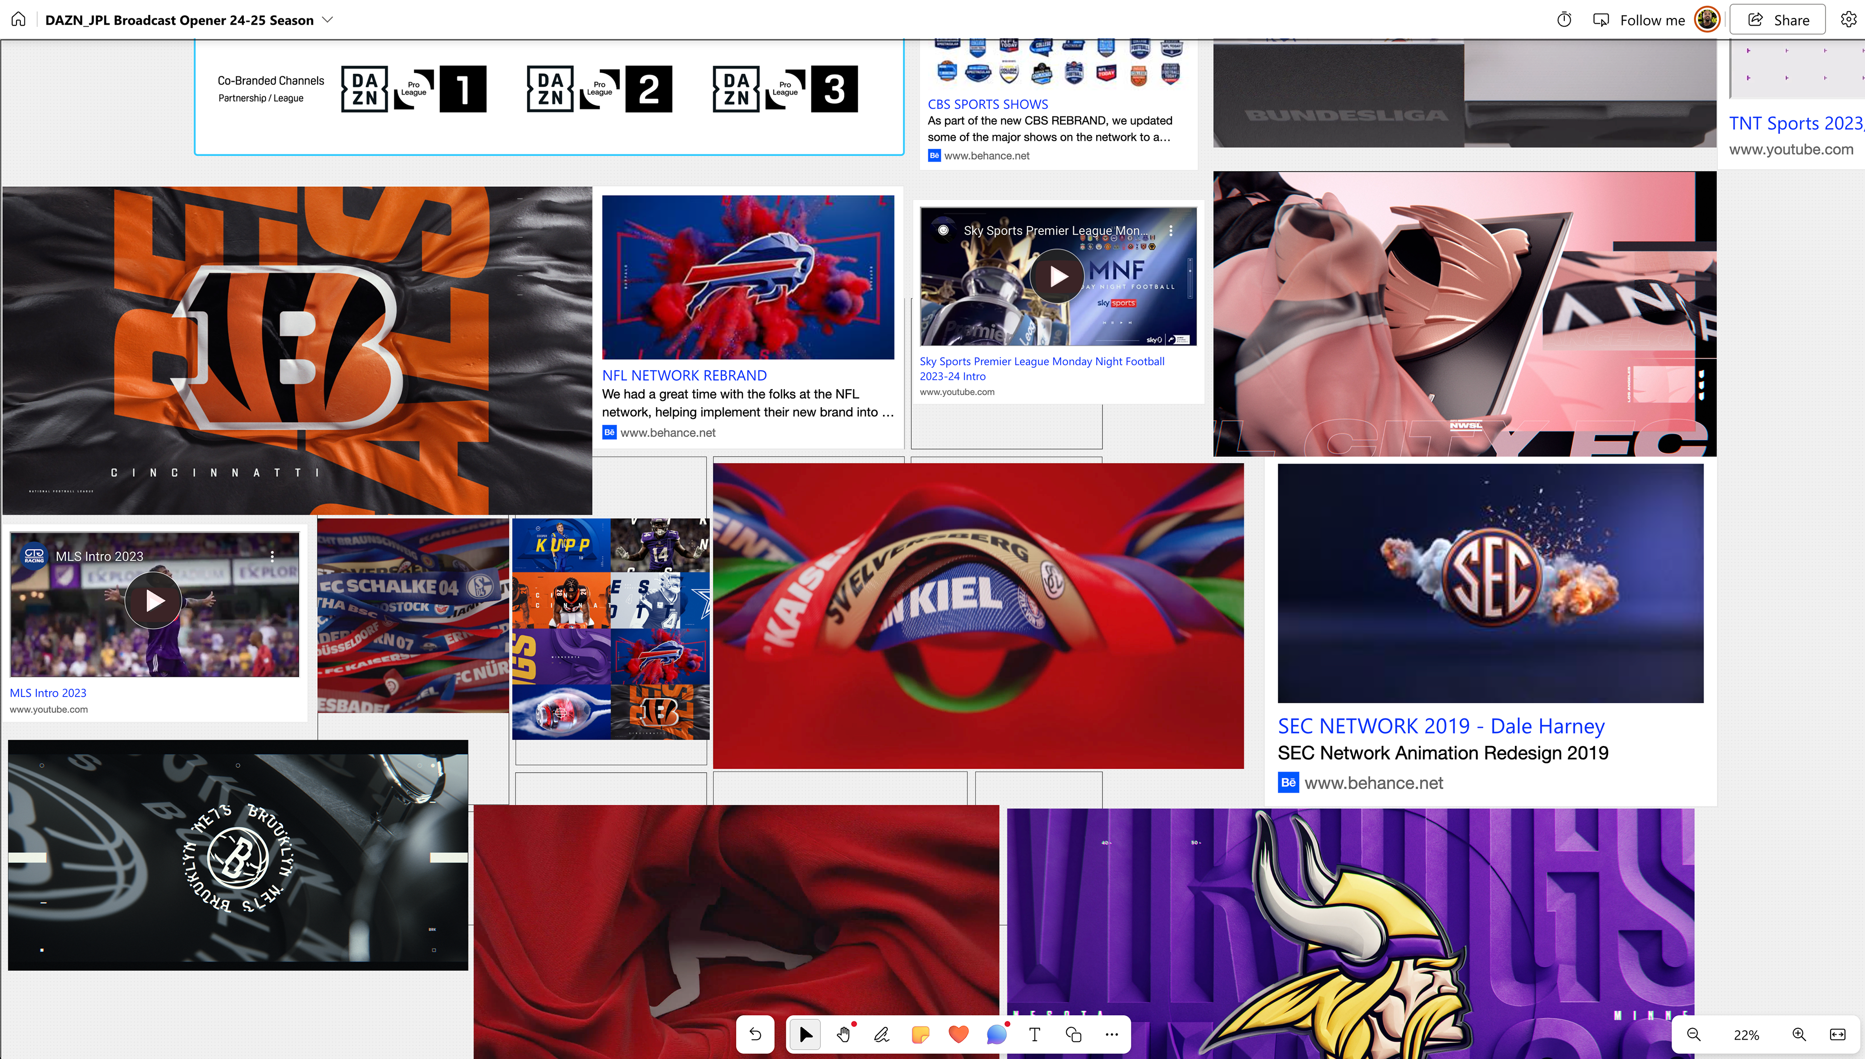Select the Co-Branded Channels label text
Image resolution: width=1865 pixels, height=1059 pixels.
tap(271, 81)
